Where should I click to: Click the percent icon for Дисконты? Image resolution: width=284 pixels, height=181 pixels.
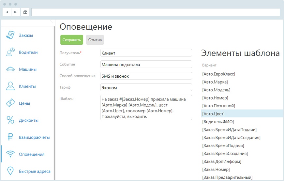coord(11,120)
